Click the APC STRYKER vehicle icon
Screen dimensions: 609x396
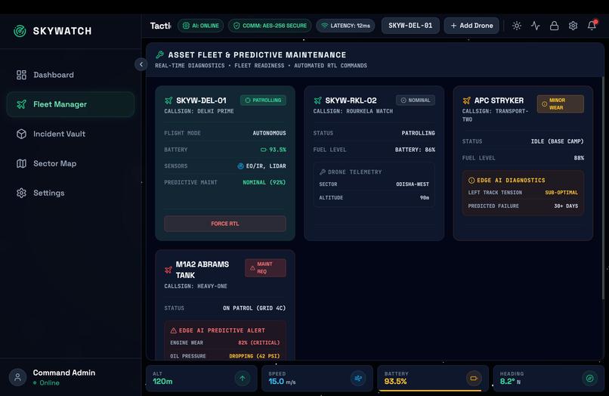(x=466, y=101)
